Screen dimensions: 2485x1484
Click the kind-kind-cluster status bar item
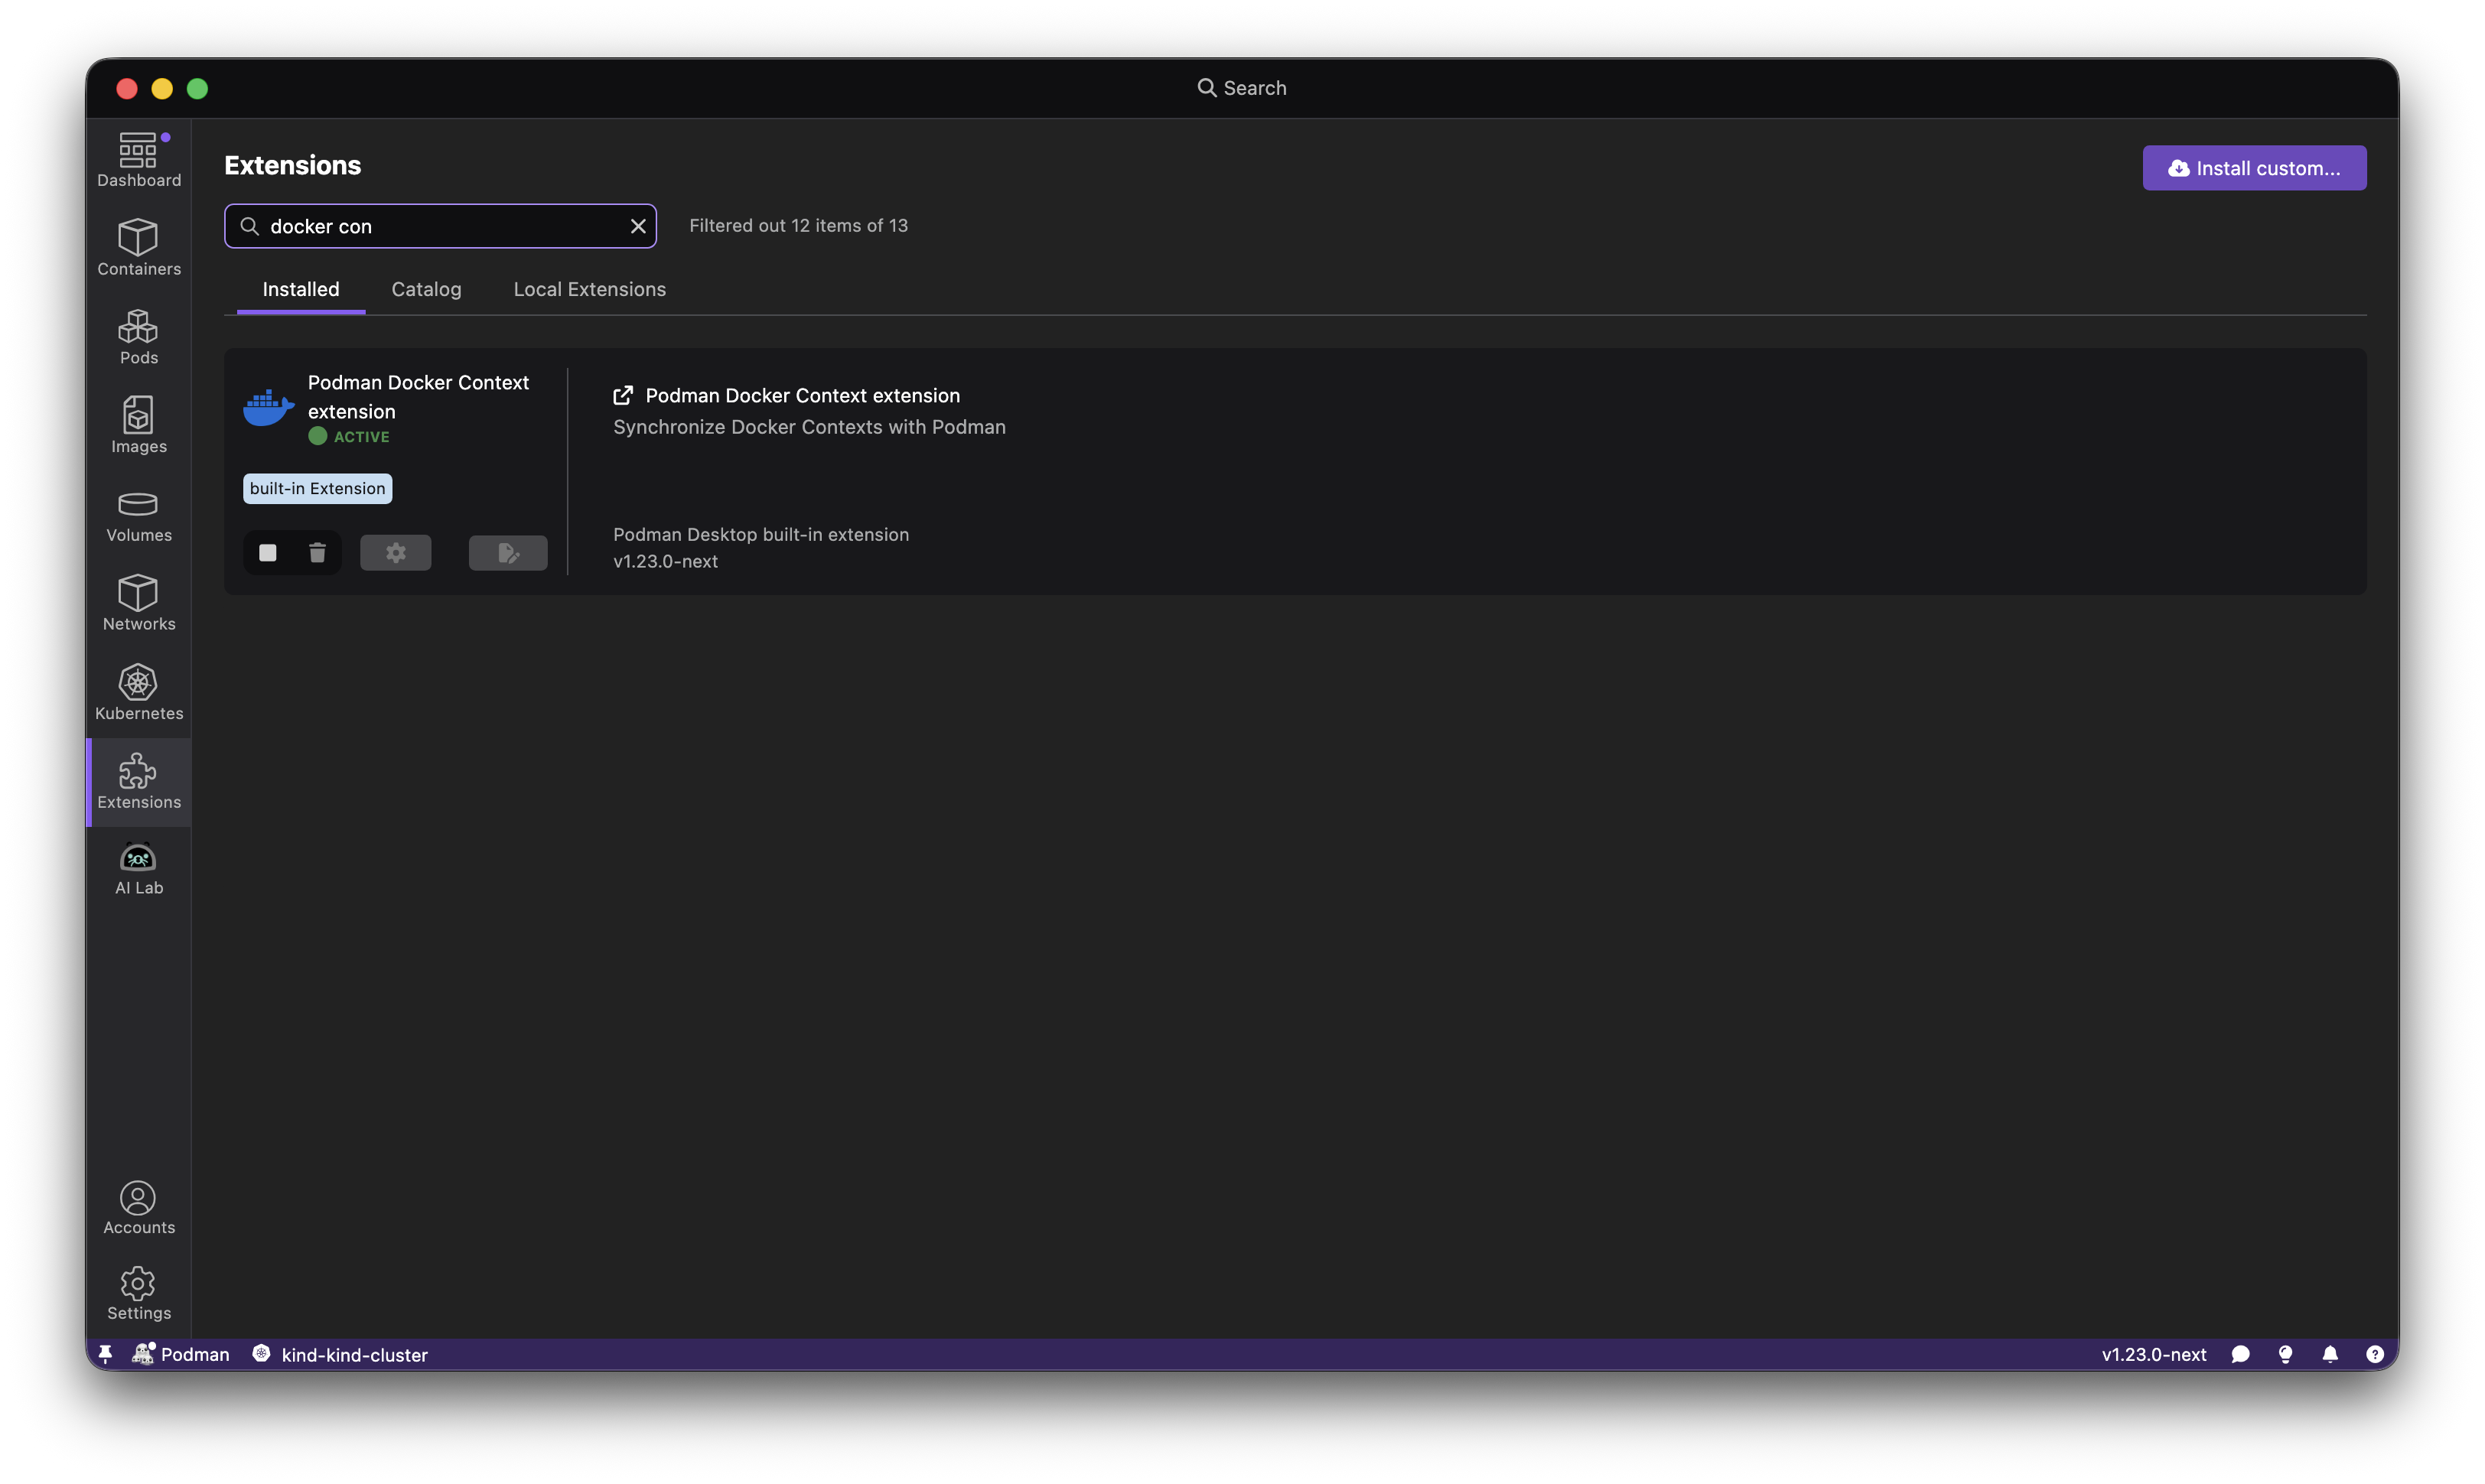[x=340, y=1354]
